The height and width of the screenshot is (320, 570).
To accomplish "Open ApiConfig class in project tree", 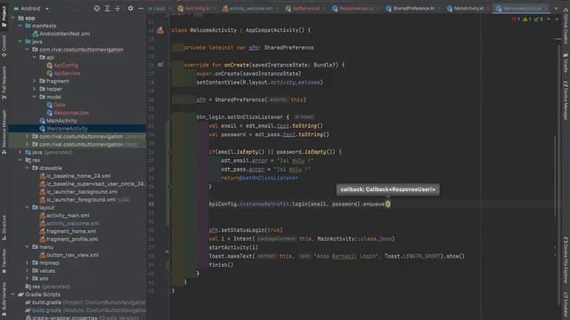I will [x=62, y=65].
